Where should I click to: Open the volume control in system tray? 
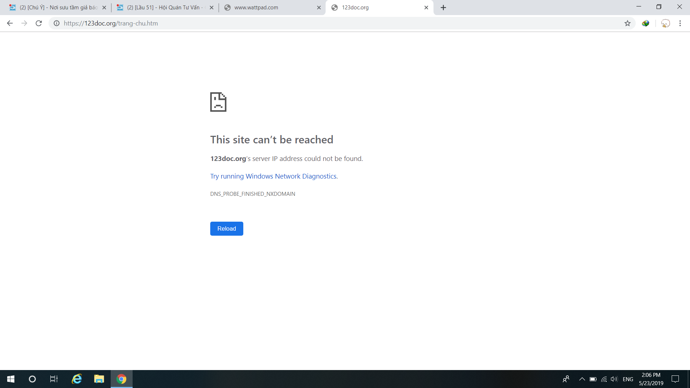pyautogui.click(x=614, y=379)
